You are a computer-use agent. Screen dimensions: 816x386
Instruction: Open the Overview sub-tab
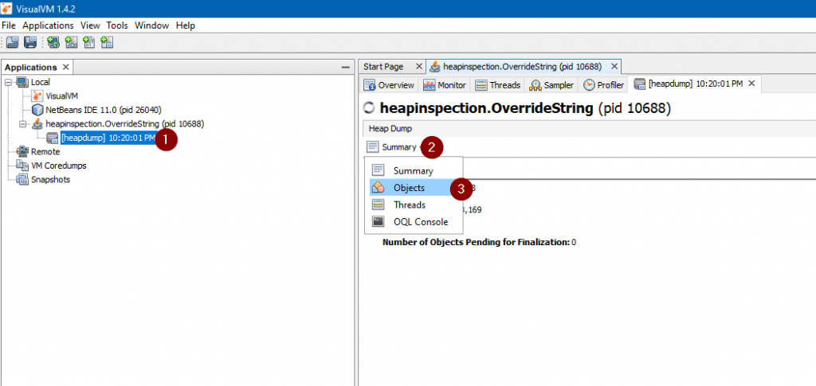pos(389,84)
